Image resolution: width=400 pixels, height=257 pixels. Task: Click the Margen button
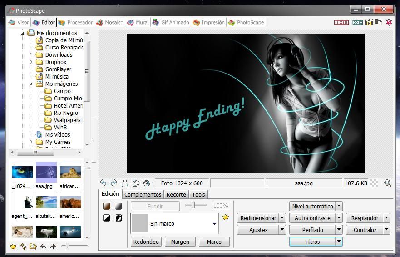coord(180,242)
